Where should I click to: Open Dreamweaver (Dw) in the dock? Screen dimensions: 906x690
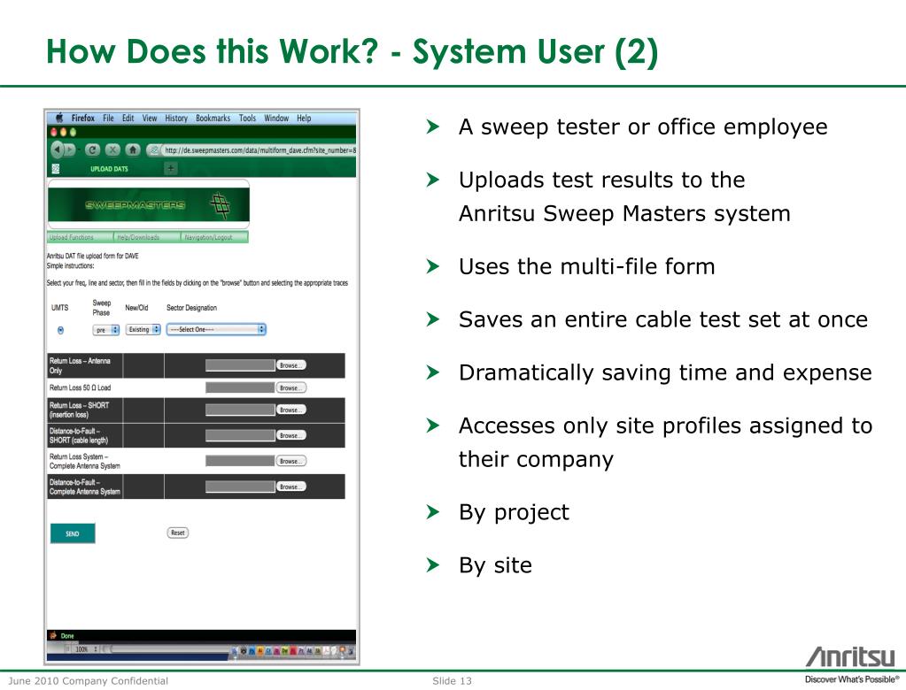tap(285, 651)
